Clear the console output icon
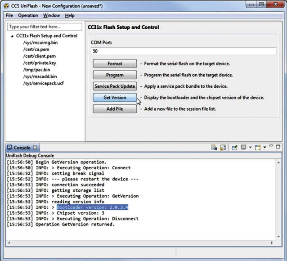Viewport: 287px width, 261px height. point(214,148)
